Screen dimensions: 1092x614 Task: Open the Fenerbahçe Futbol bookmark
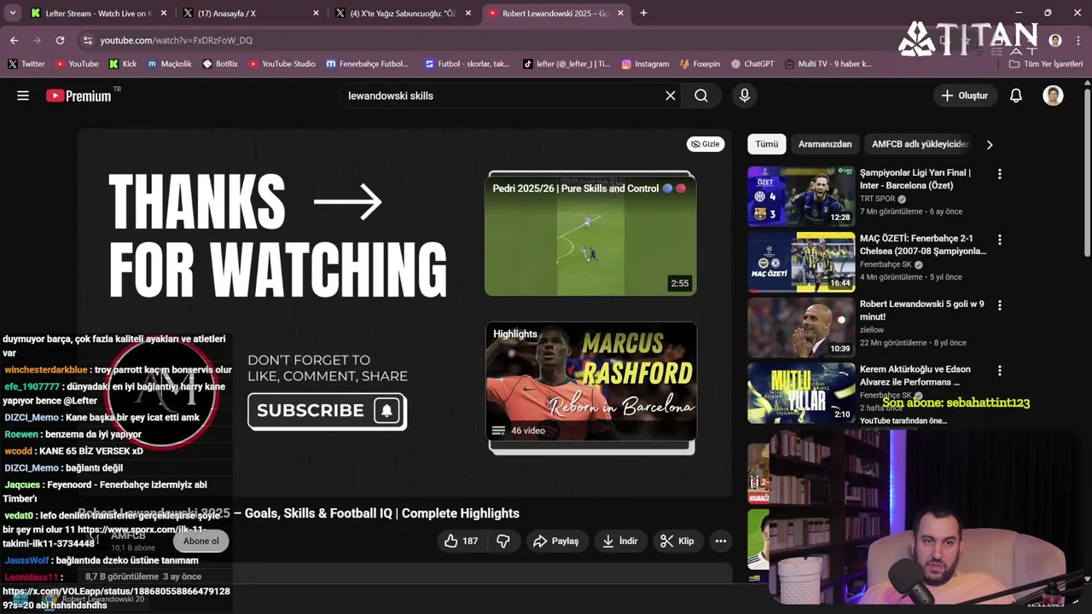pyautogui.click(x=367, y=64)
